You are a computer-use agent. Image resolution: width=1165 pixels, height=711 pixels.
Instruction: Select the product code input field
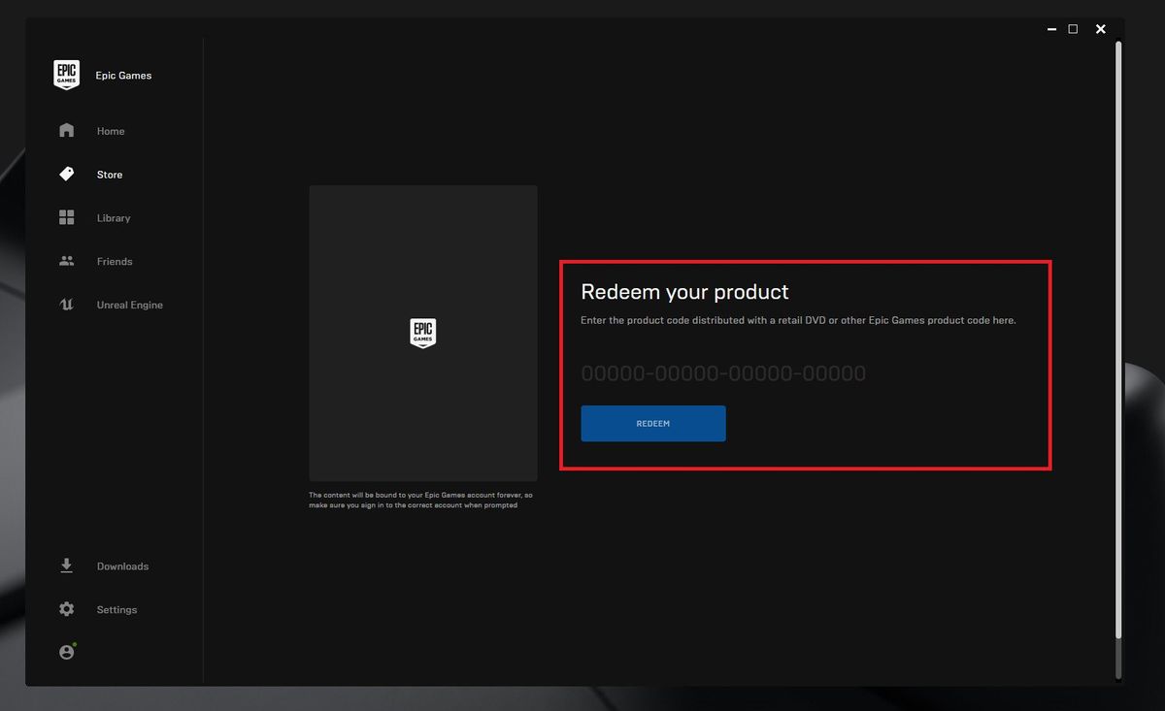click(723, 372)
